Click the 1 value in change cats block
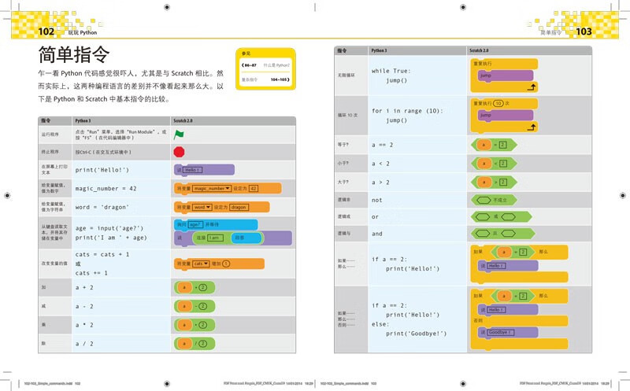 tap(226, 264)
